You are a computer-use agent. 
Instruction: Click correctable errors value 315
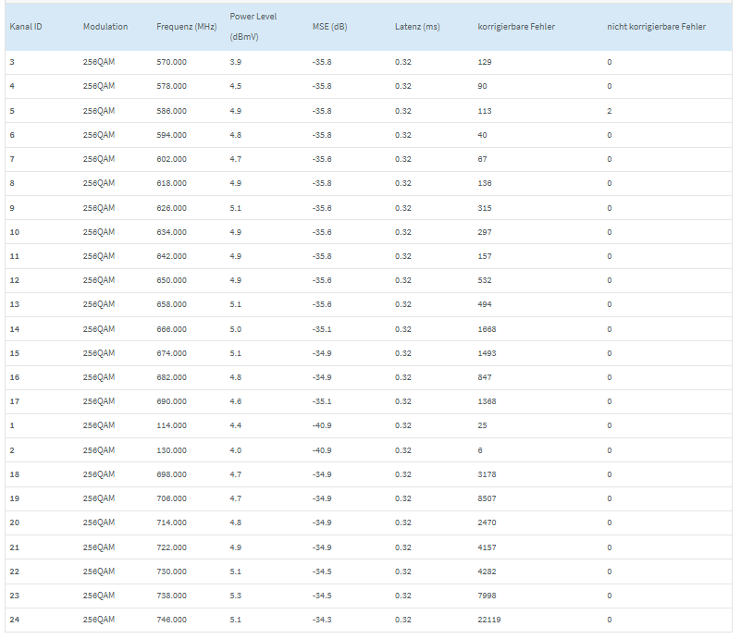pos(485,208)
